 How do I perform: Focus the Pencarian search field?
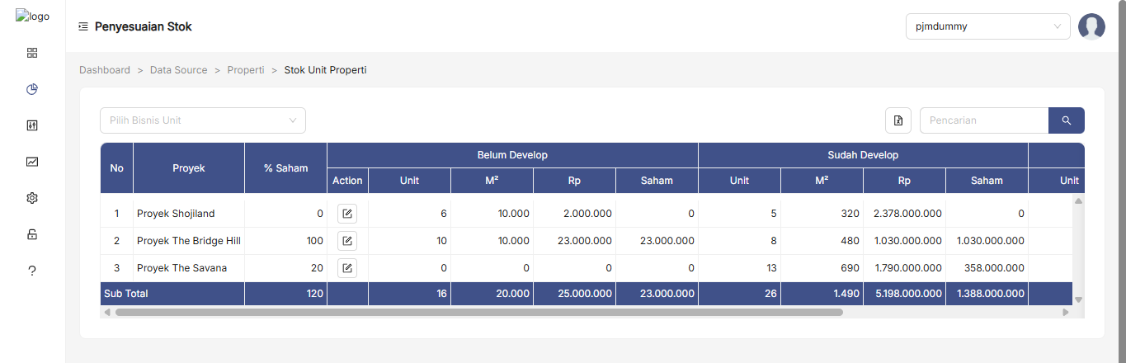coord(984,120)
